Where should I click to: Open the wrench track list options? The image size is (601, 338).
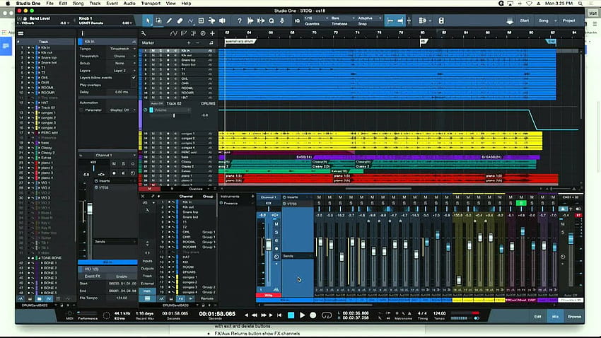[x=144, y=34]
